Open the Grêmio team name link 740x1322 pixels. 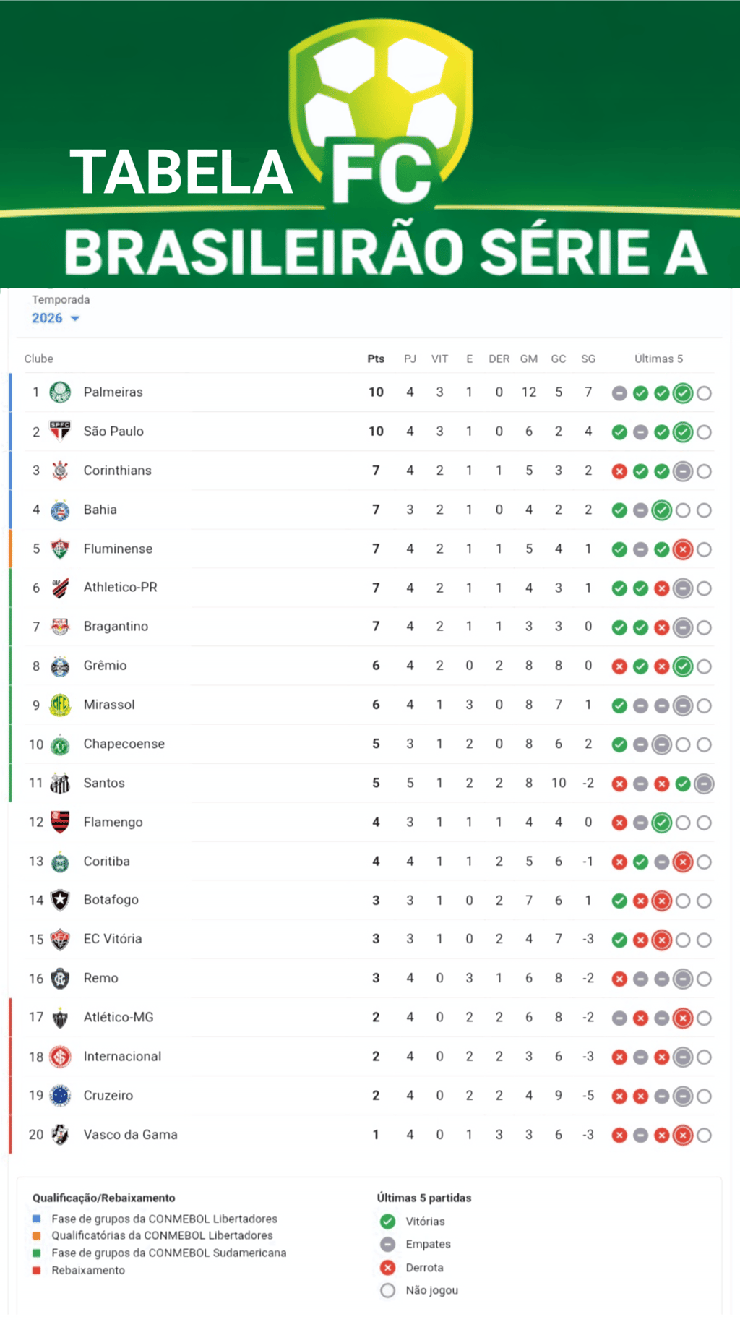pos(105,666)
